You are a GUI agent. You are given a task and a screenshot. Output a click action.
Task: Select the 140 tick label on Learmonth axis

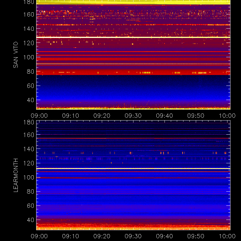tap(29, 149)
